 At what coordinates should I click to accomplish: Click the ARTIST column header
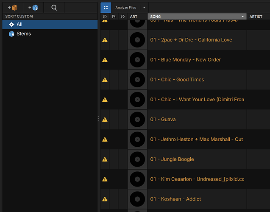point(256,17)
